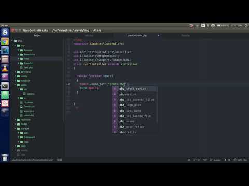249x186 pixels.
Task: Open the Trash dock icon
Action: tap(5, 157)
